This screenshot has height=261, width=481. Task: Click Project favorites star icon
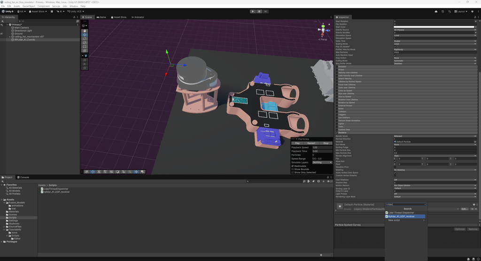pos(323,181)
